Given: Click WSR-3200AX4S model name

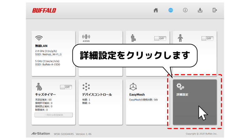Looking at the screenshot, I should (64, 134).
